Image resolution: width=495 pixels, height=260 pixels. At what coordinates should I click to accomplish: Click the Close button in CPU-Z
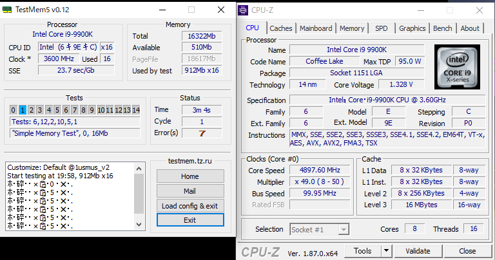point(467,251)
